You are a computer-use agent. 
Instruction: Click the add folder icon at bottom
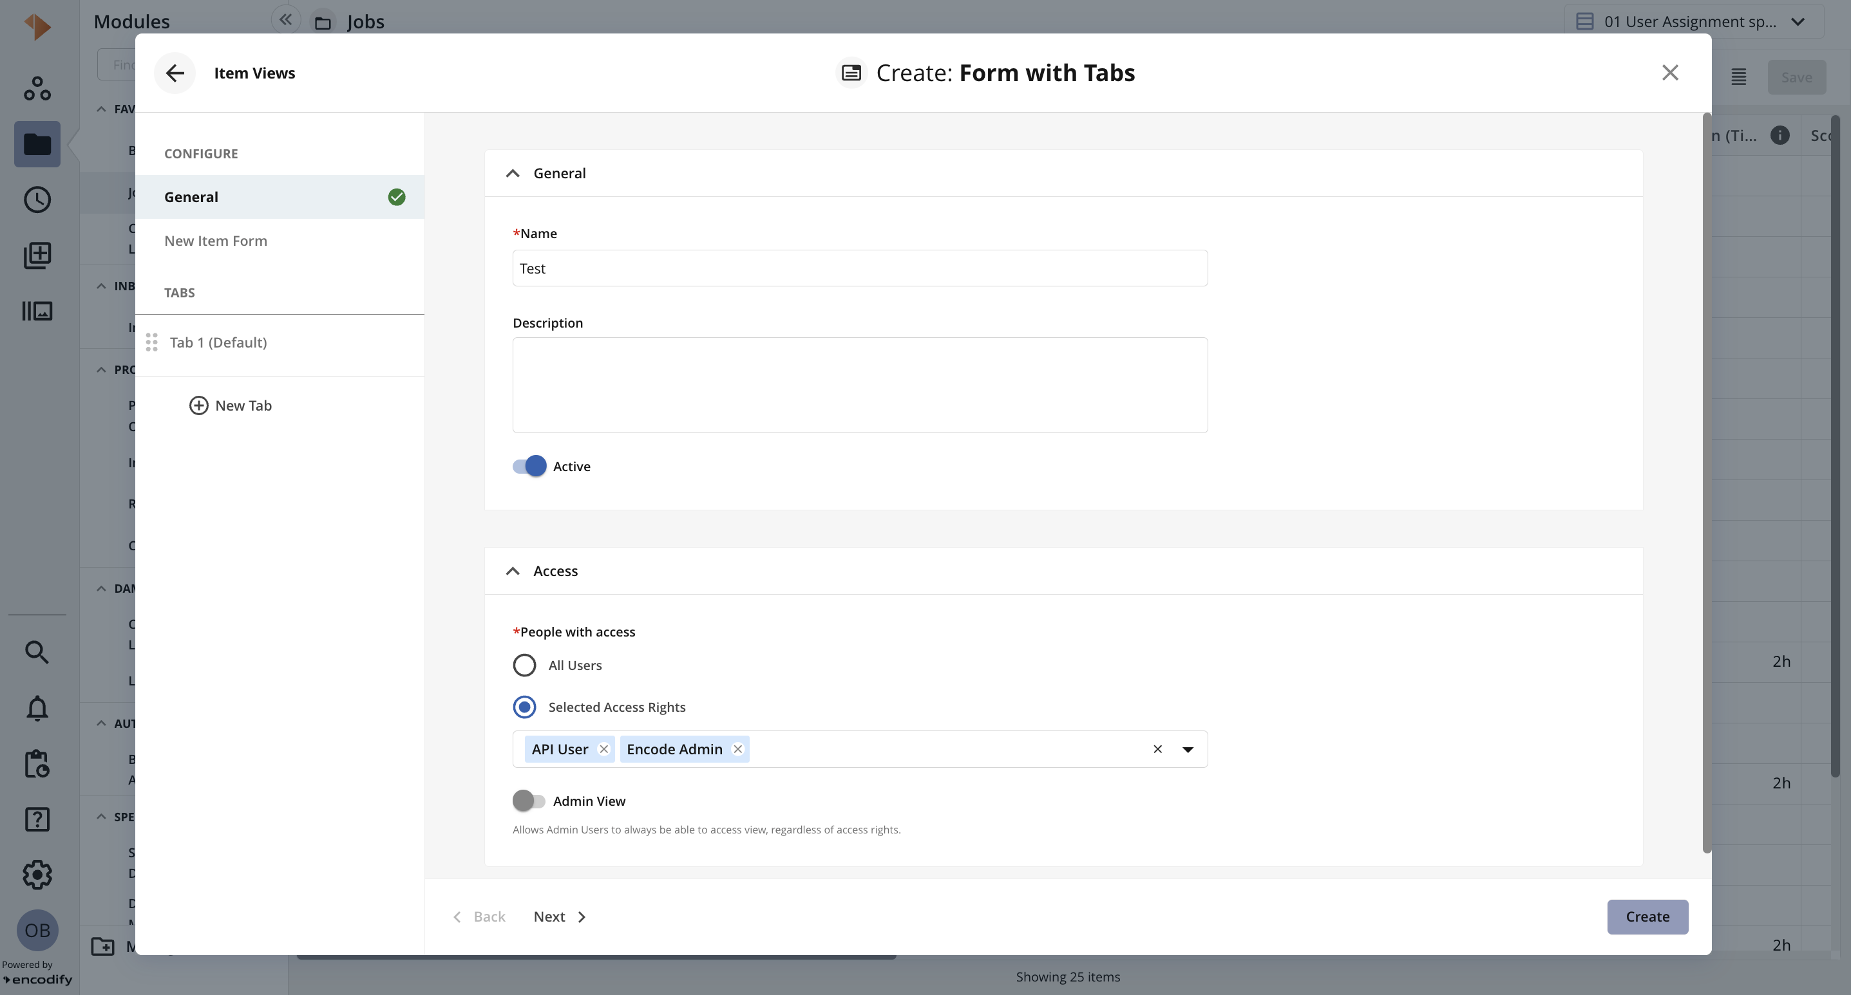(103, 946)
